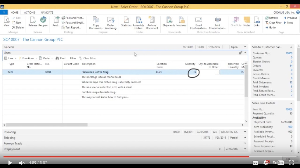Expand the Invoicing FastTab
The image size is (300, 168).
click(x=245, y=132)
